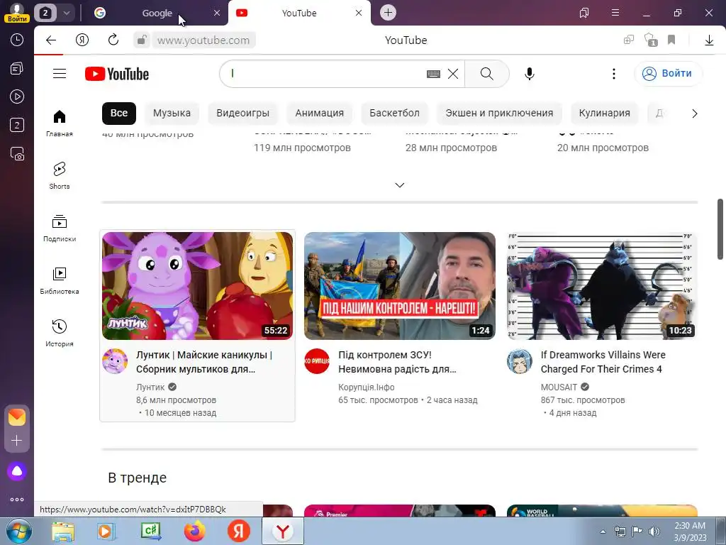Add a new browser tab
The height and width of the screenshot is (545, 726).
(388, 13)
